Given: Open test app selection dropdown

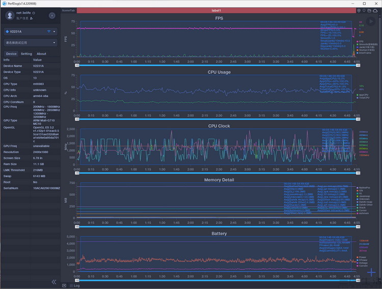Looking at the screenshot, I should [31, 43].
